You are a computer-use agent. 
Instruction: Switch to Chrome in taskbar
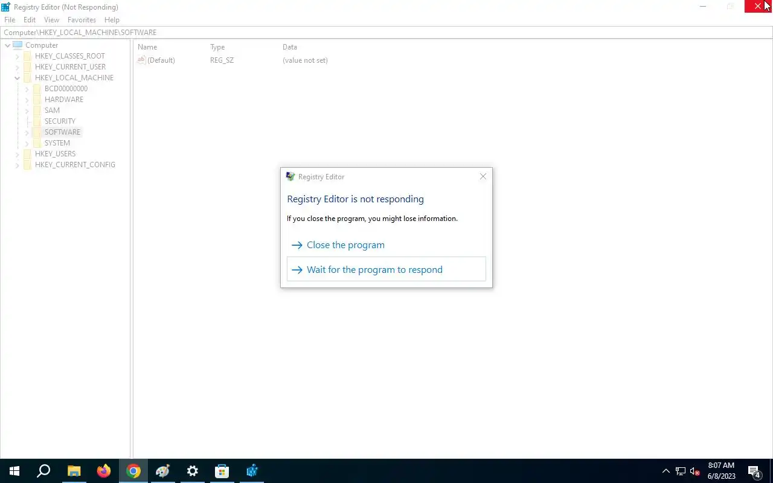(133, 471)
